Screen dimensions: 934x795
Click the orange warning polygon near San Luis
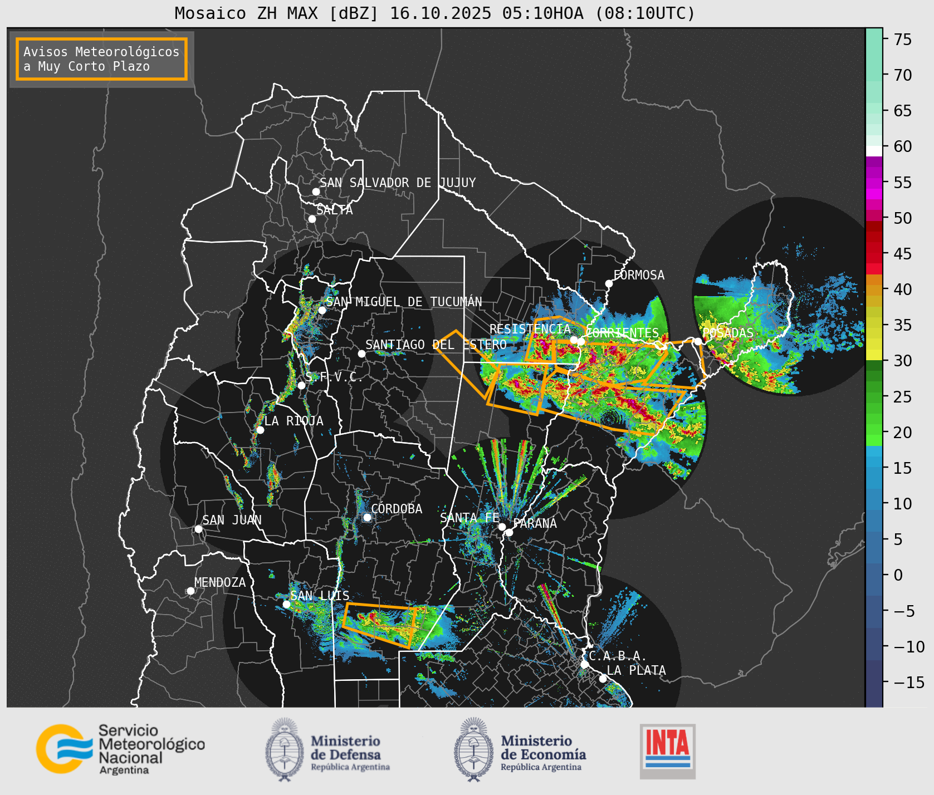(379, 625)
